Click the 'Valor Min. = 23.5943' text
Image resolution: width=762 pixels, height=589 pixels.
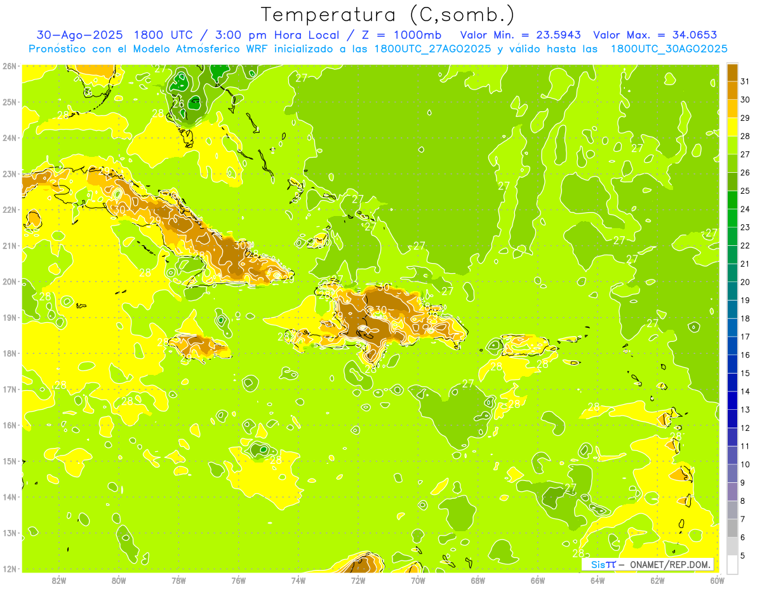point(521,35)
